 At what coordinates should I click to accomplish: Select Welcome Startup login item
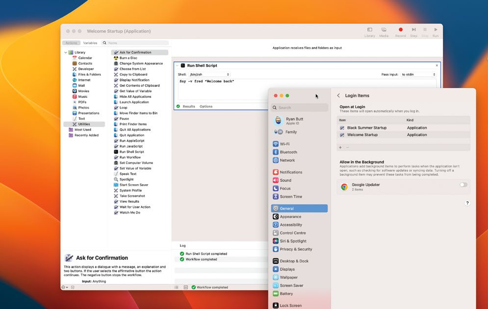coord(403,135)
